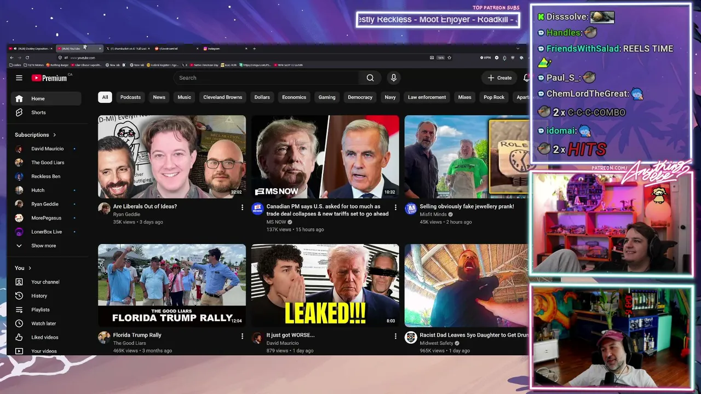Open the Reckless Ben subscription
The image size is (701, 394).
tap(46, 176)
